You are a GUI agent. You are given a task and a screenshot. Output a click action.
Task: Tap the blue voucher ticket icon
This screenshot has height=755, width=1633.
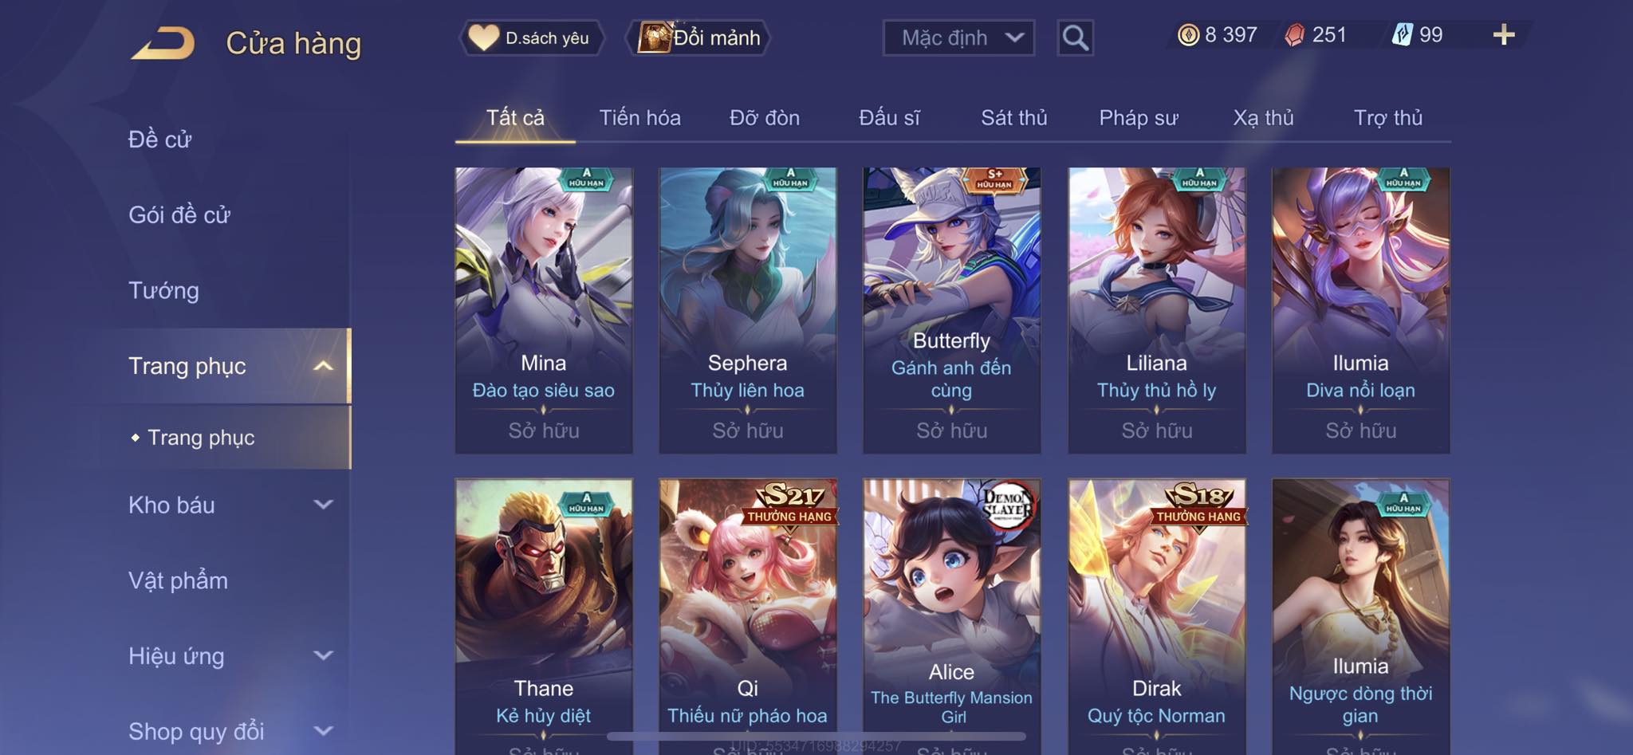[1403, 34]
